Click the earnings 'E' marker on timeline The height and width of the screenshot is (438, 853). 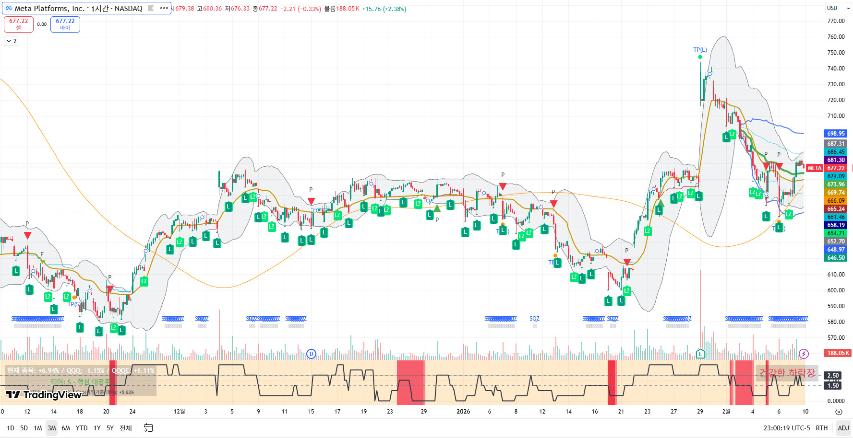click(x=700, y=354)
